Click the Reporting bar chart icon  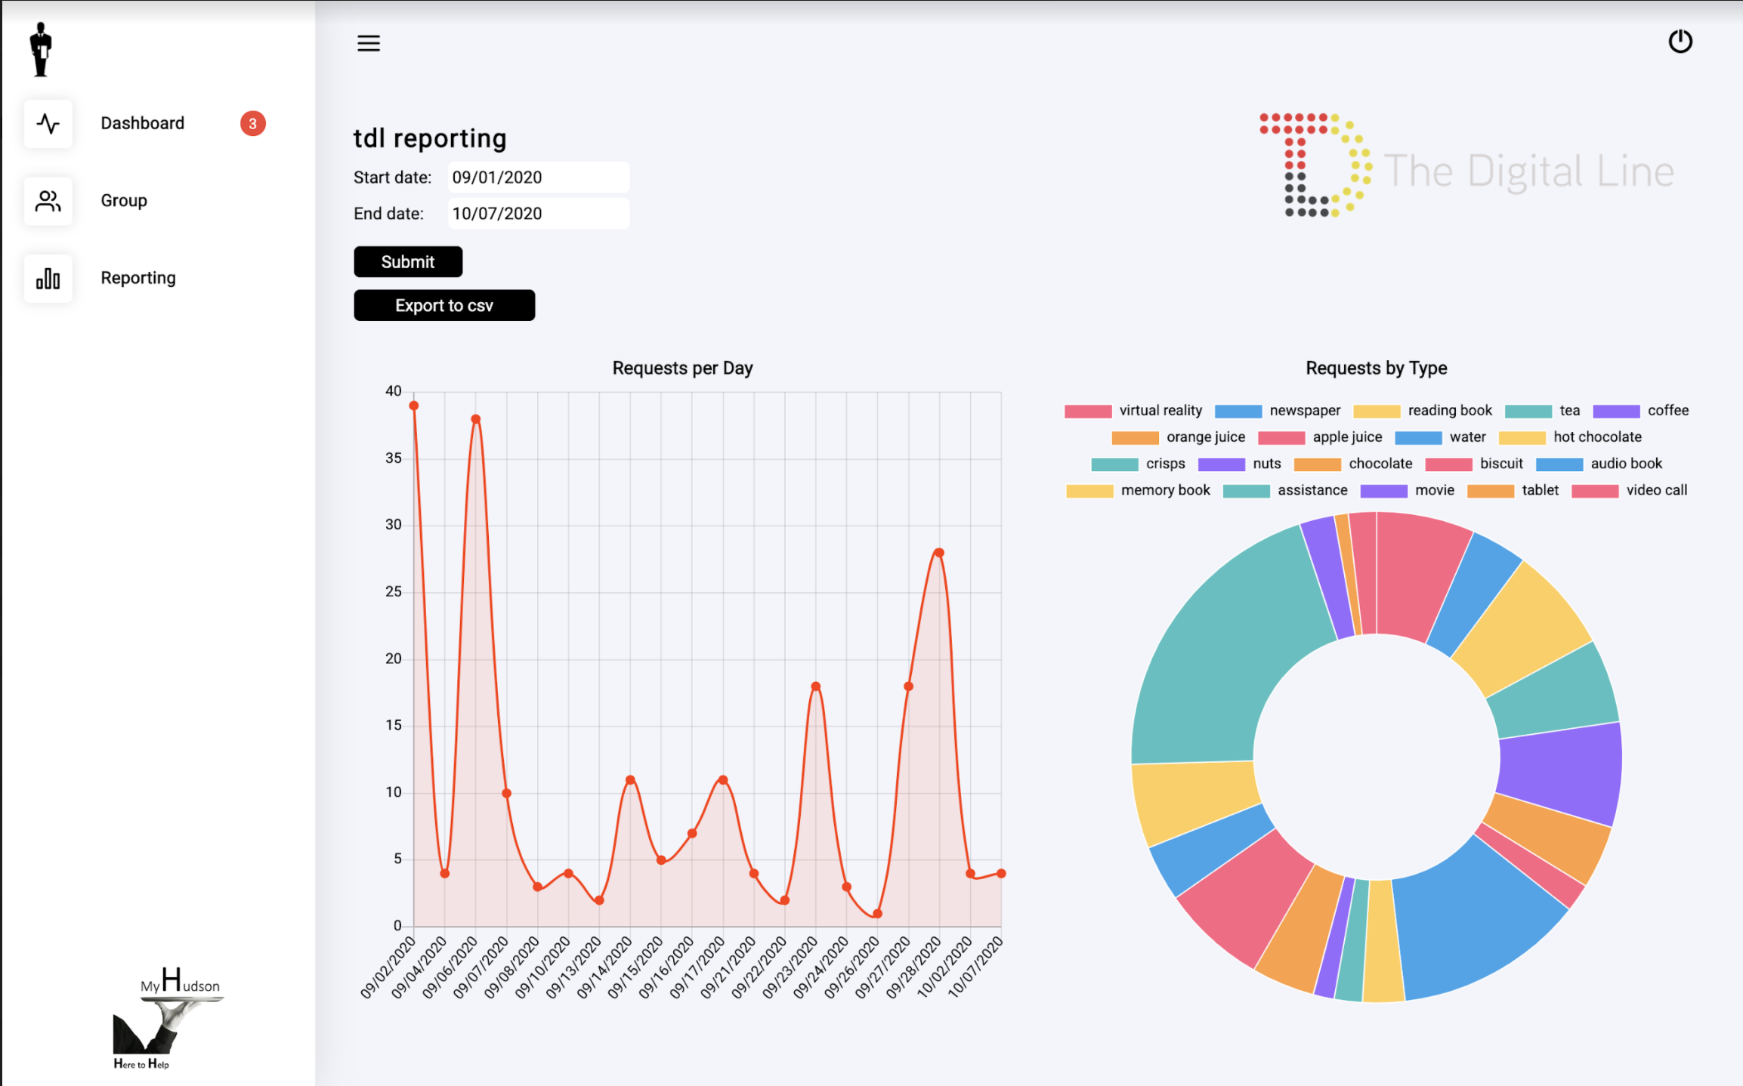48,279
